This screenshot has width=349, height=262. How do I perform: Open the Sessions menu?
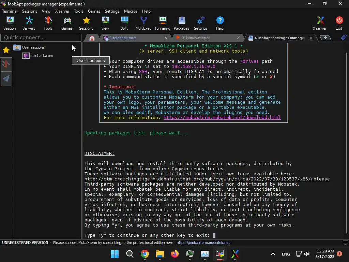click(30, 11)
